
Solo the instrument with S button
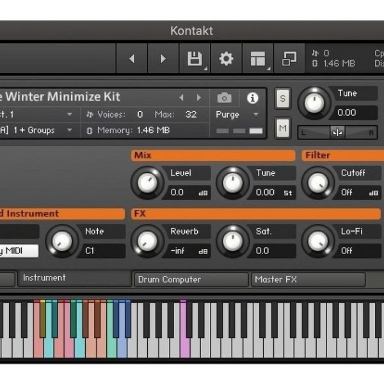click(283, 99)
